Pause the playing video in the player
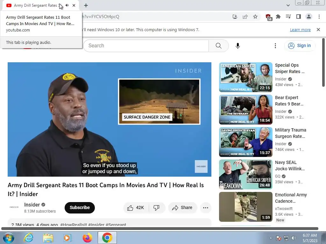The image size is (326, 244). click(110, 119)
